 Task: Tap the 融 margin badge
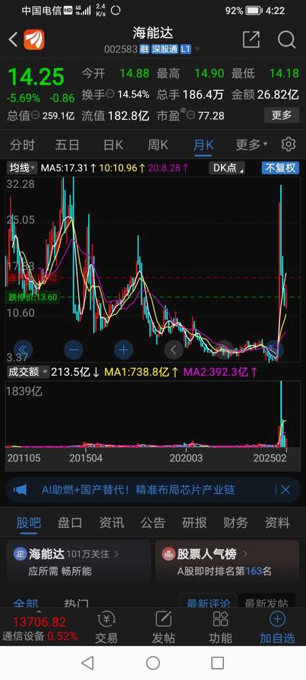pyautogui.click(x=144, y=50)
